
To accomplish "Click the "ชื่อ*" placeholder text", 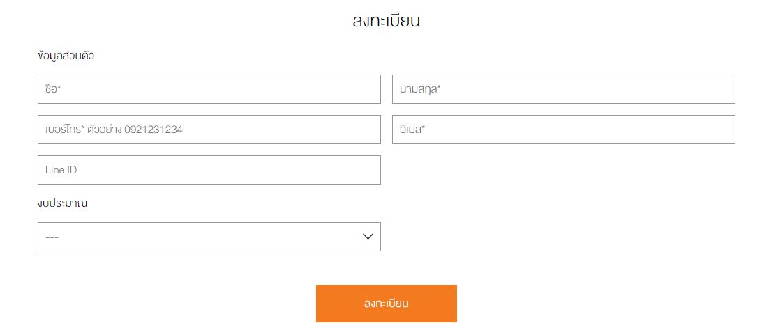I will (54, 89).
